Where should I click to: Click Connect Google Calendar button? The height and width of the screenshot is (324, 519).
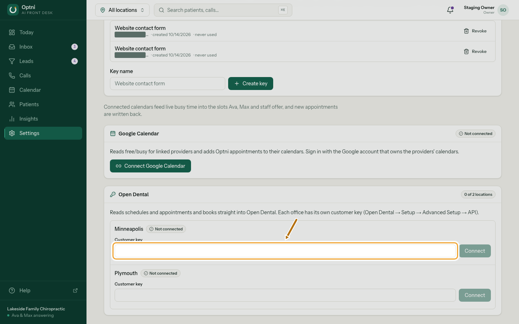tap(150, 166)
